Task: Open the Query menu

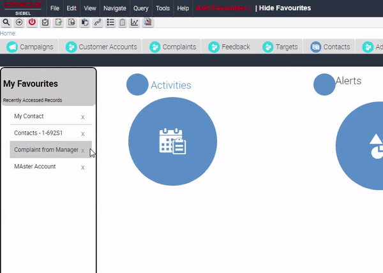Action: [x=141, y=8]
